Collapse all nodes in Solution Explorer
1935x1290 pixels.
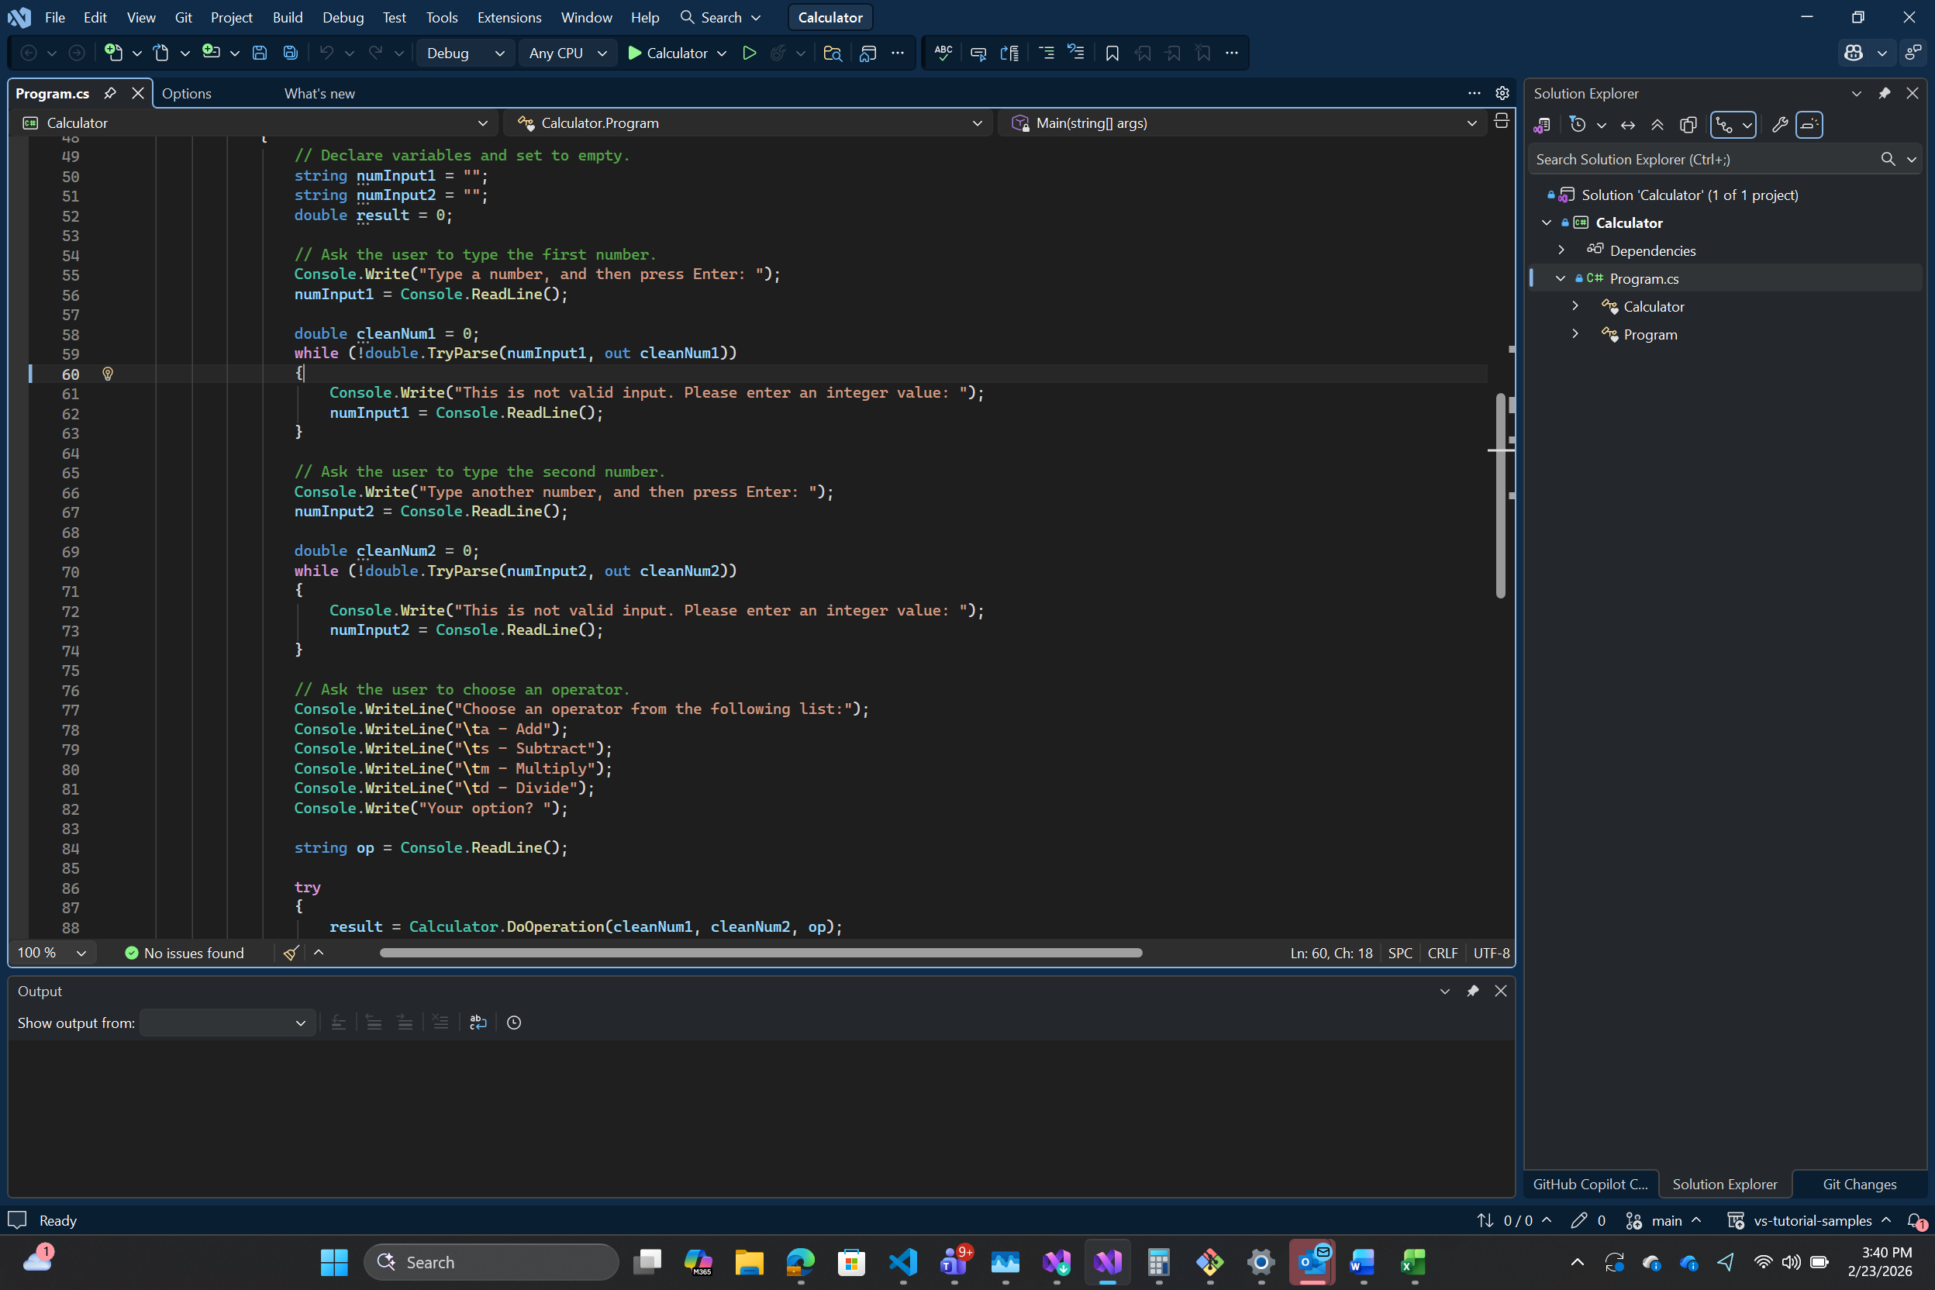click(x=1657, y=124)
